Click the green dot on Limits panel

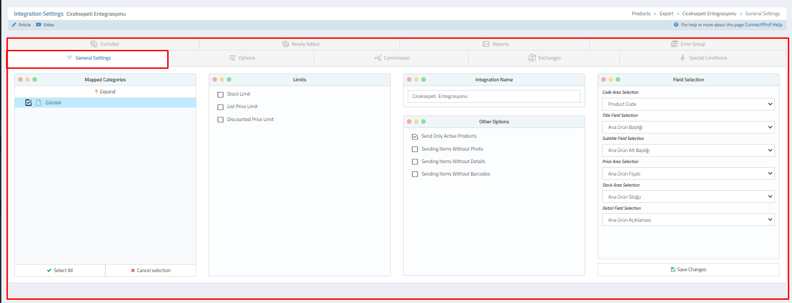(x=229, y=79)
